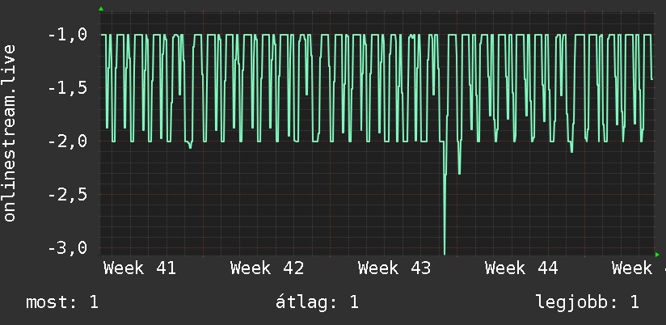The image size is (666, 325).
Task: Click the green arrow atop the y-axis
Action: 101,9
